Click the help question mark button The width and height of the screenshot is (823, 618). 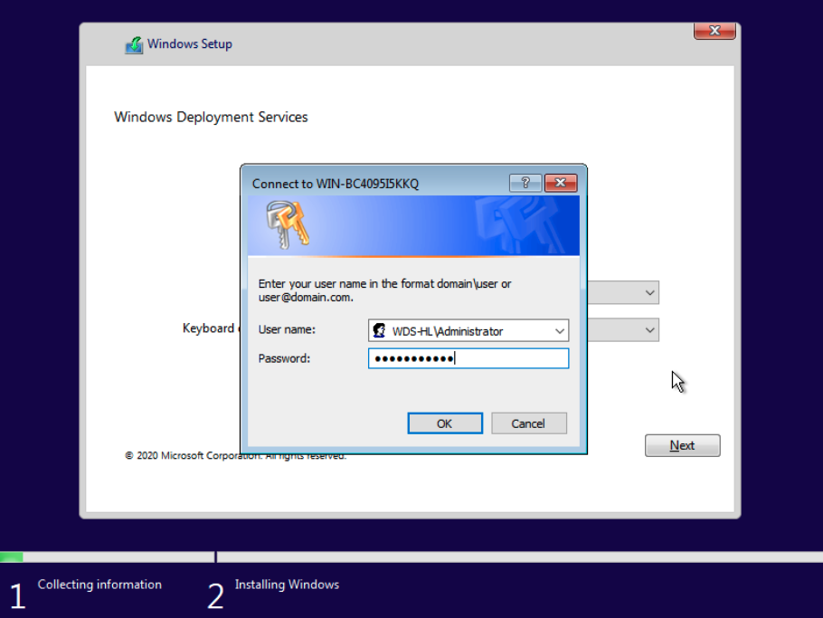coord(525,183)
